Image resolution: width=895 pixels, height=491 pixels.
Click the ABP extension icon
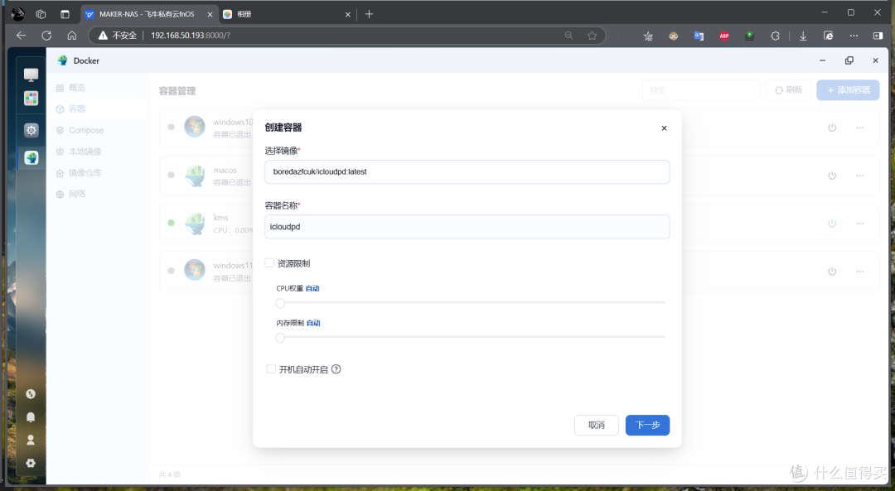tap(724, 36)
